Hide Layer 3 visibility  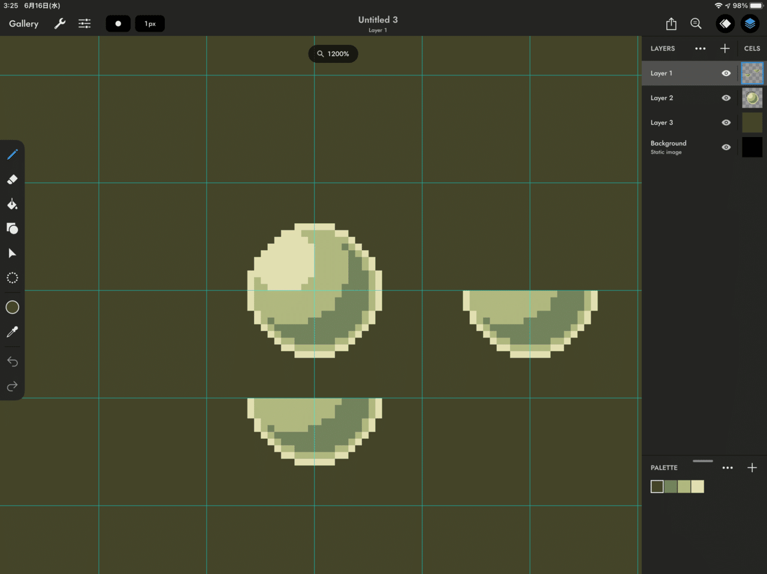(726, 122)
